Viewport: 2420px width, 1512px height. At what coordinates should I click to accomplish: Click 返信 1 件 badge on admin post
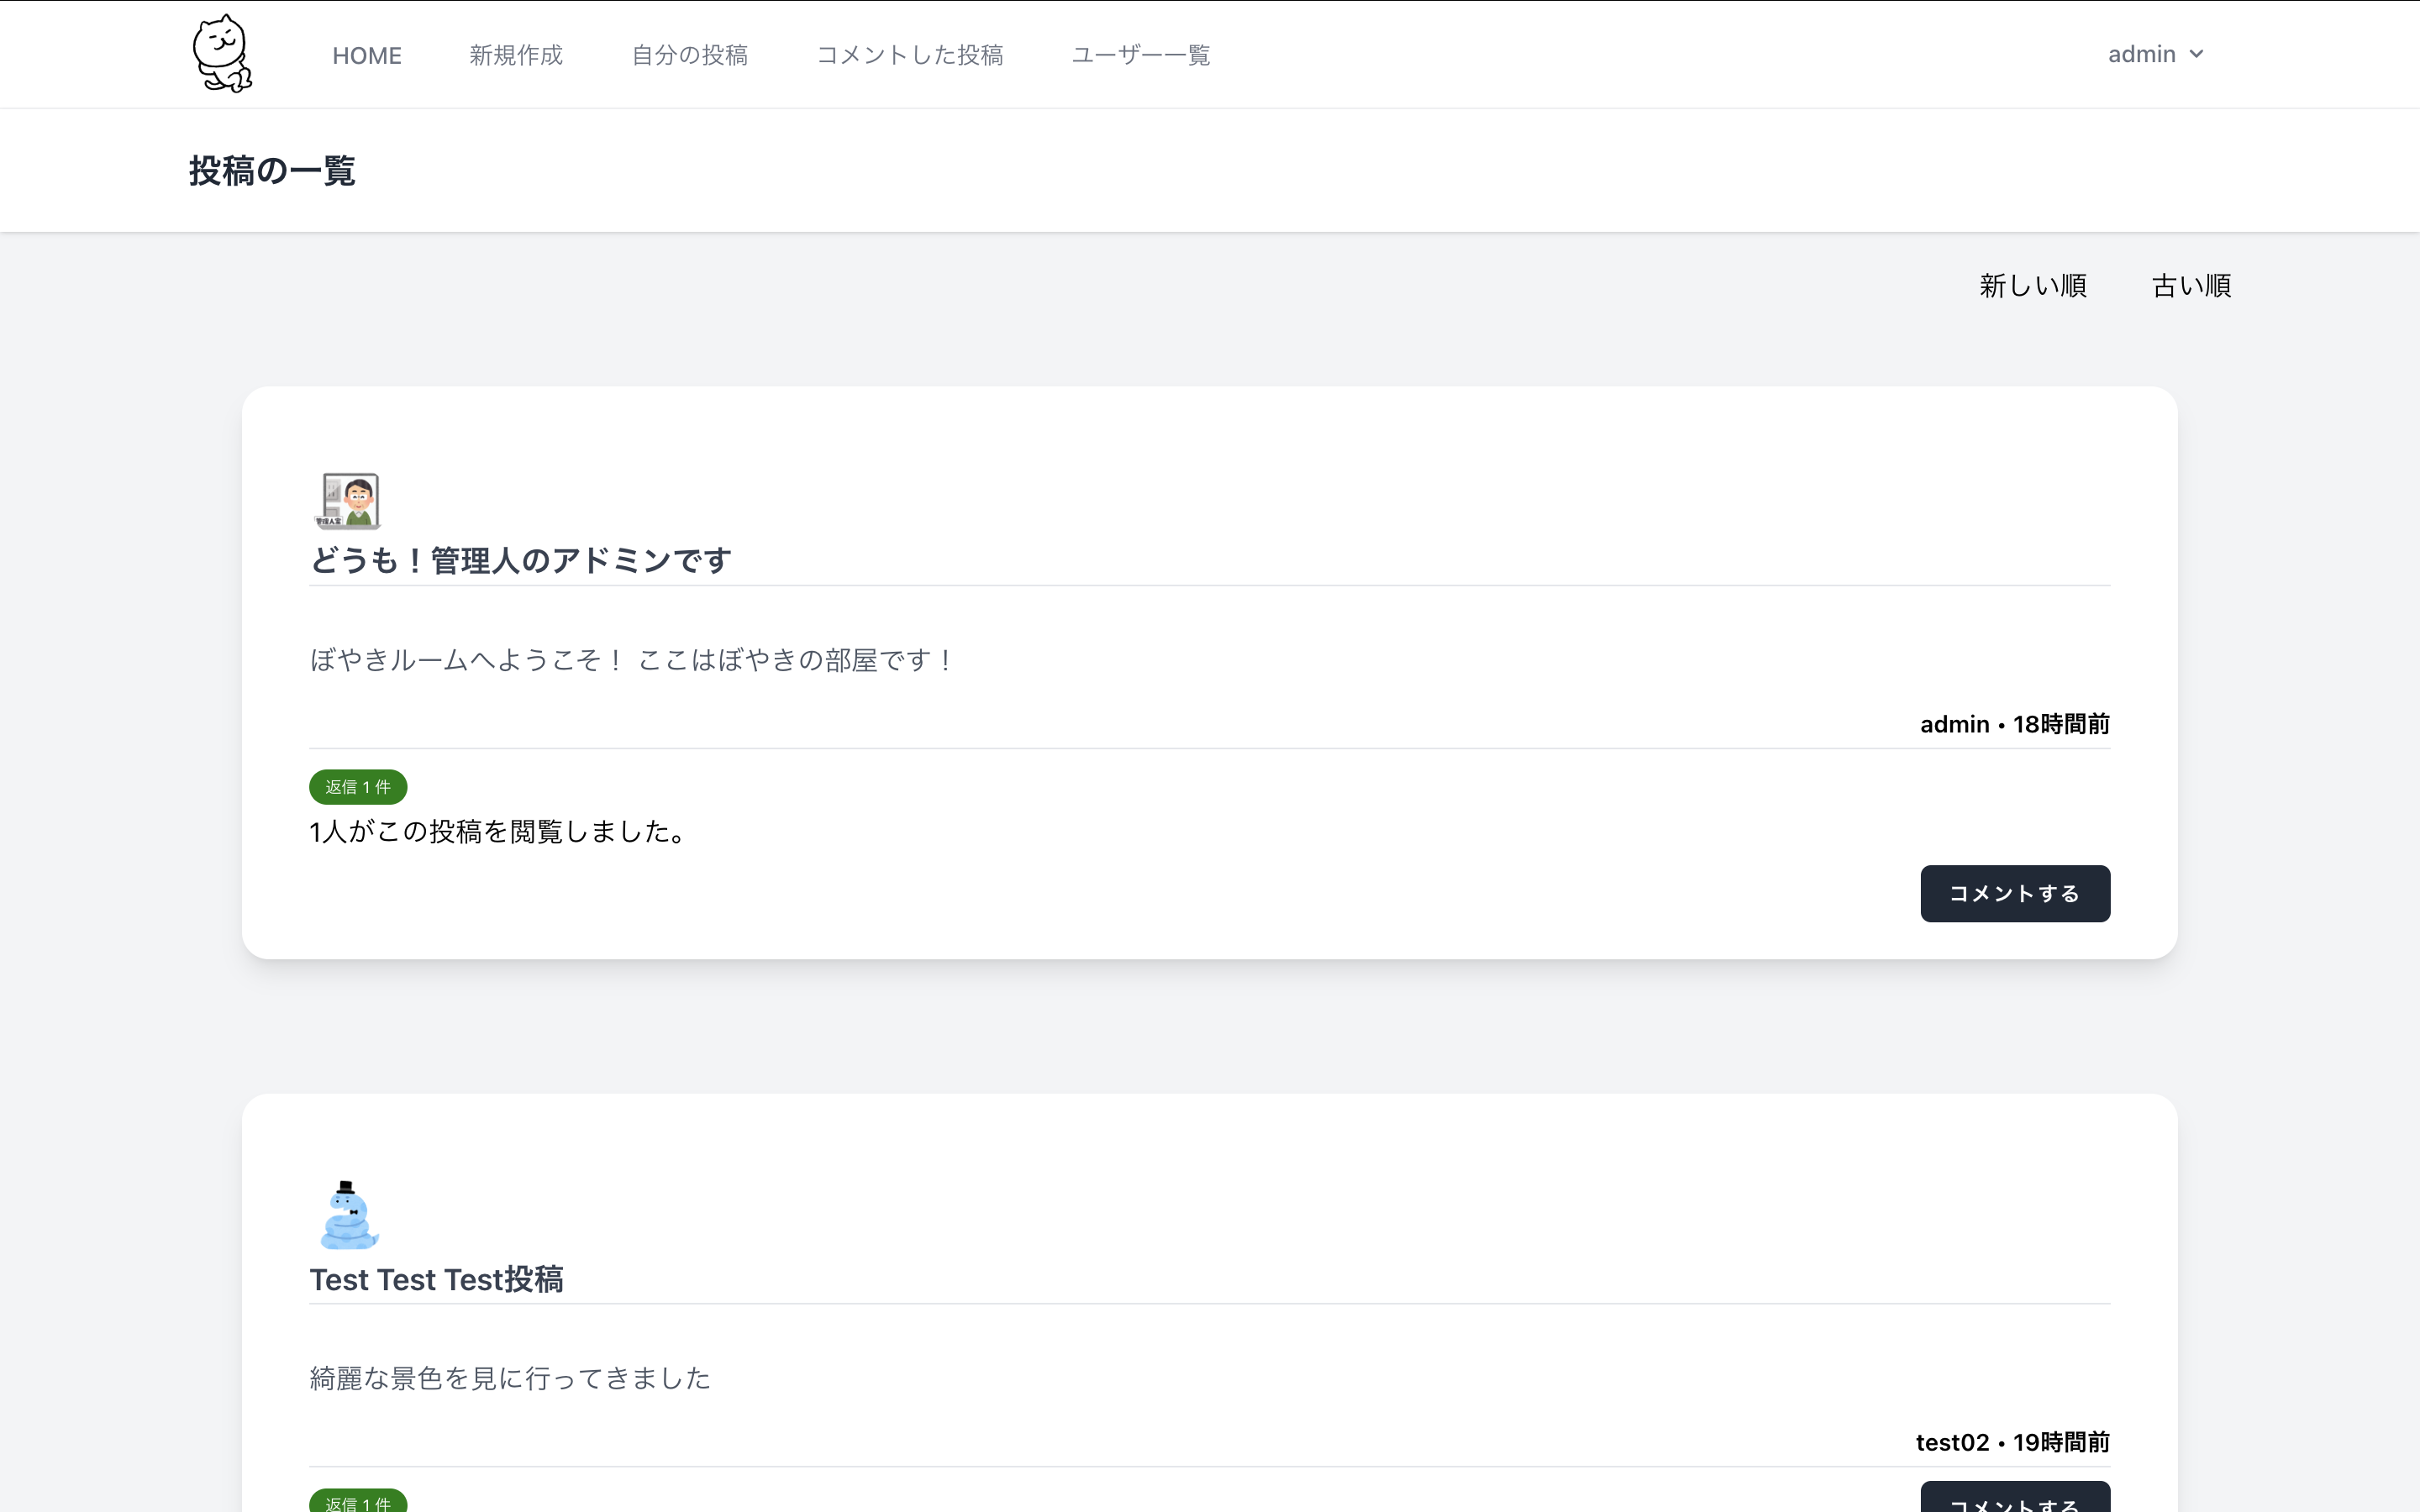click(358, 787)
